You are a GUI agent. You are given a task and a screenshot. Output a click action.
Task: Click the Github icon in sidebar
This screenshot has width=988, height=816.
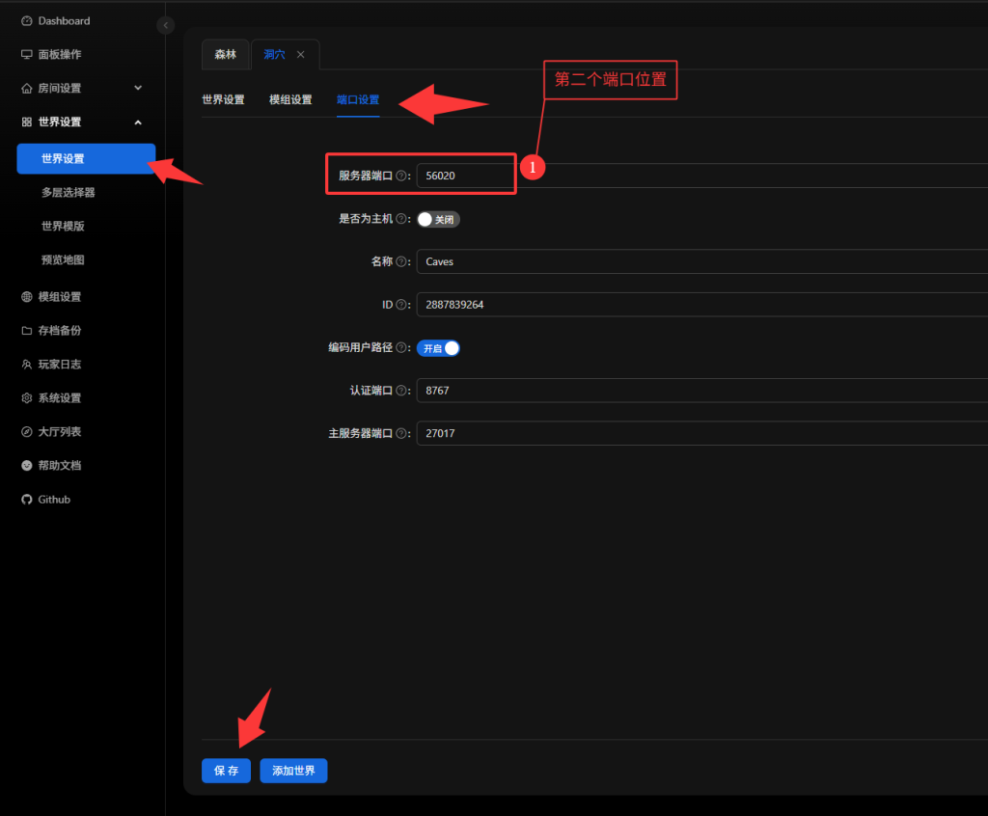coord(27,500)
